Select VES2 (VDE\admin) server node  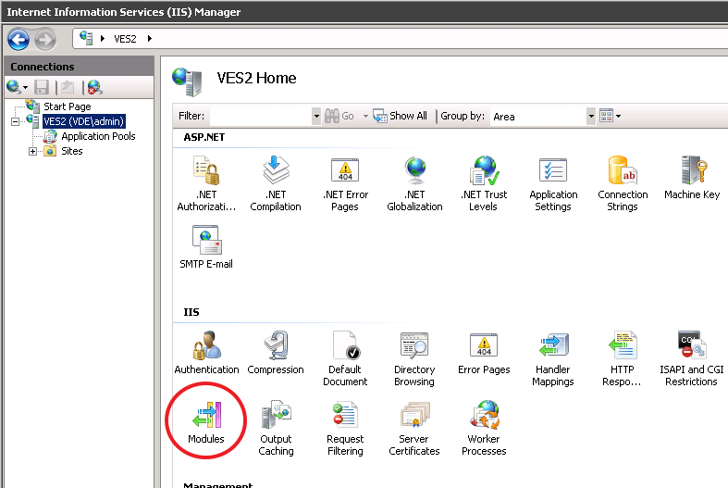(83, 121)
